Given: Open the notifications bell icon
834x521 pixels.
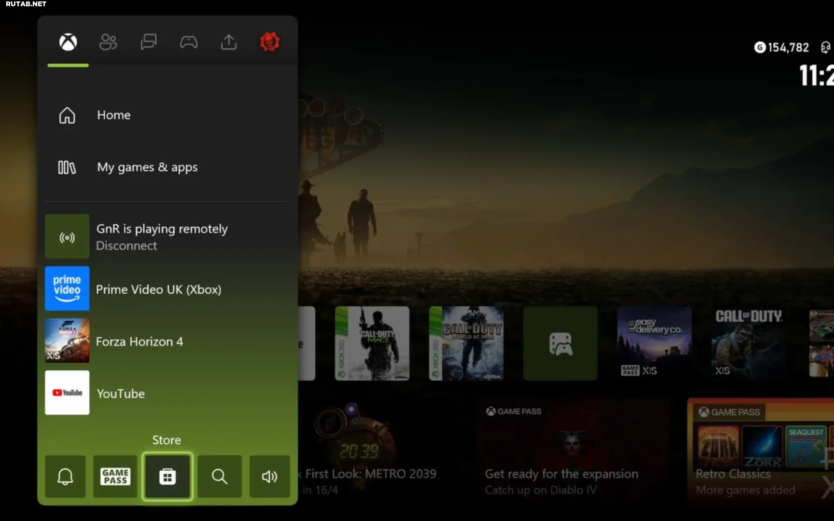Looking at the screenshot, I should point(65,477).
